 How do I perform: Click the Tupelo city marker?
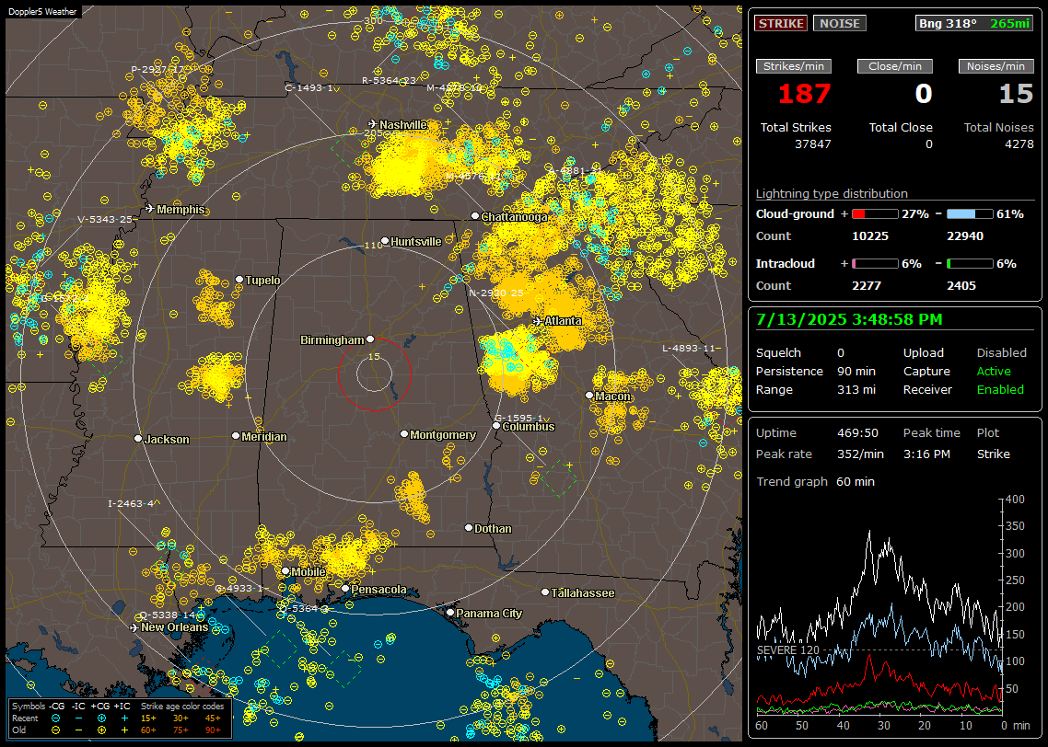pos(239,280)
